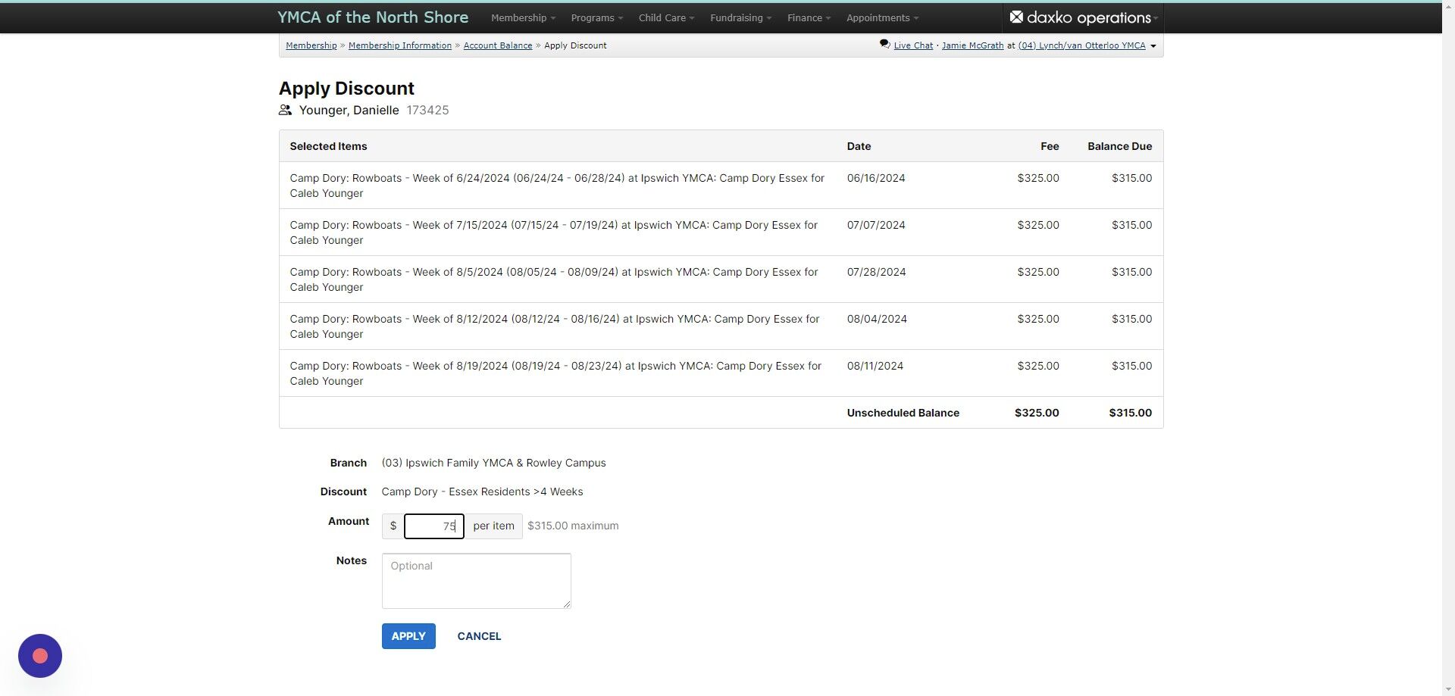Click the APPLY button

pos(408,636)
